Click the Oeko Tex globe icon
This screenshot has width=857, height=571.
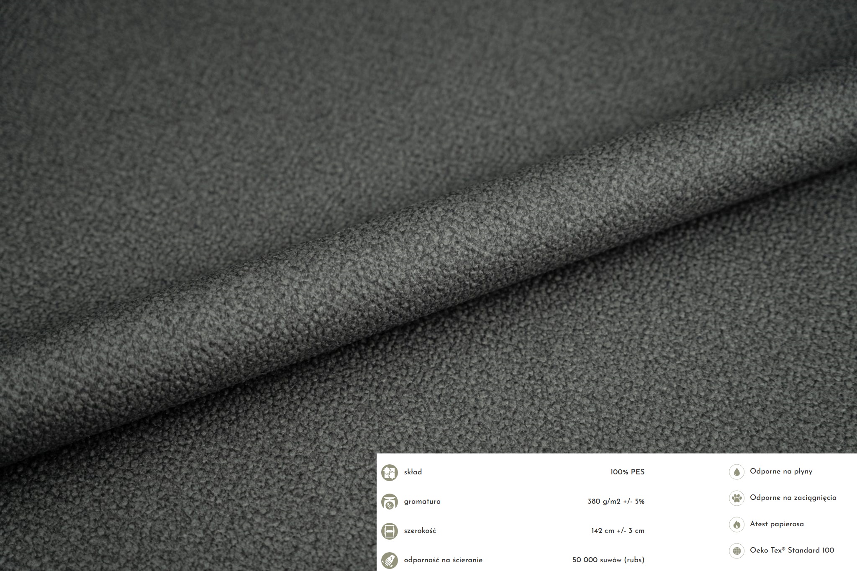pos(736,551)
